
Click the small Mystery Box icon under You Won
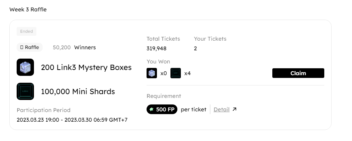152,73
